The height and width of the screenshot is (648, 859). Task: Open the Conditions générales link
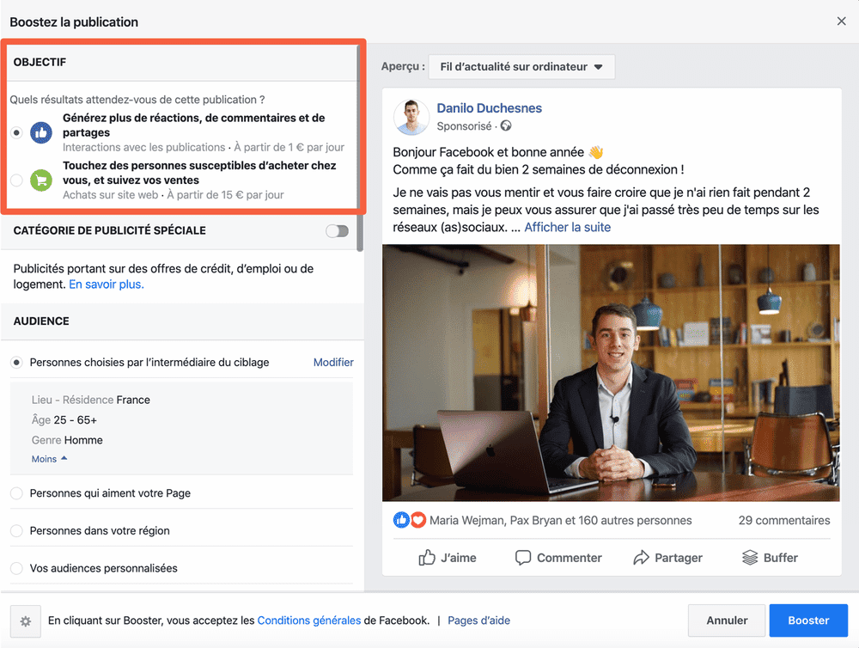(x=309, y=620)
